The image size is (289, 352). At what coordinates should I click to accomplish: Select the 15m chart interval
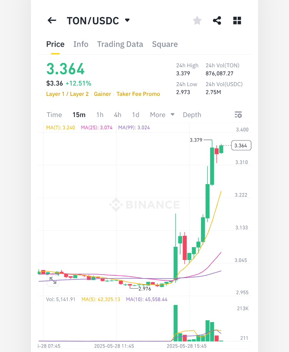(x=79, y=115)
